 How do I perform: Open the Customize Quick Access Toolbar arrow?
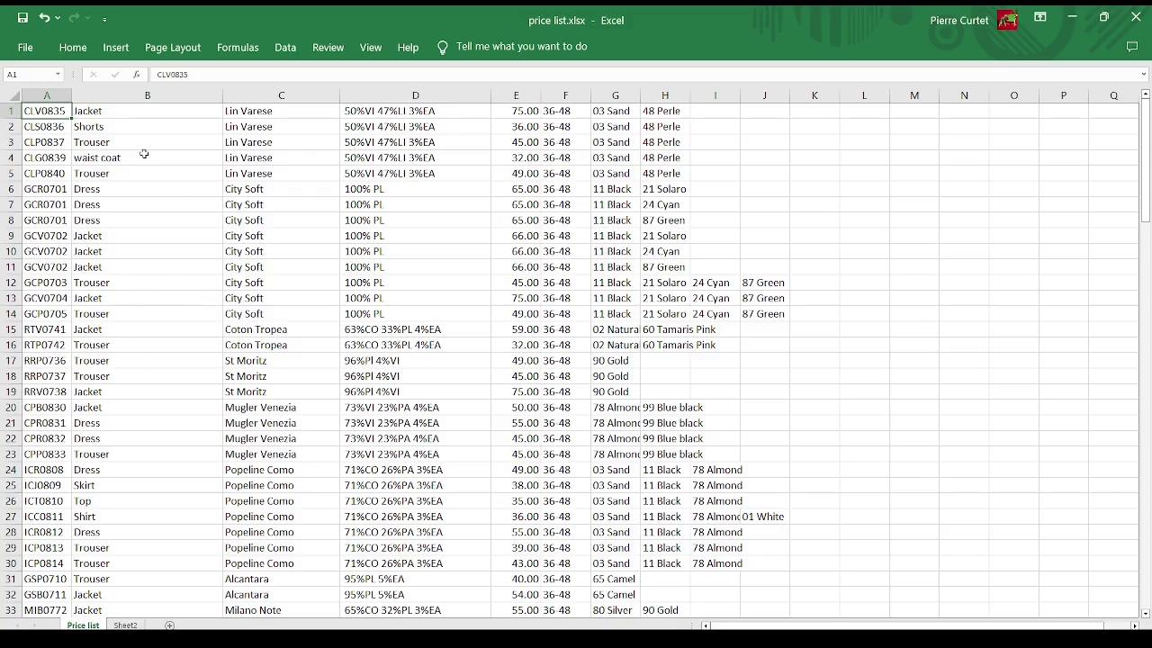[104, 17]
